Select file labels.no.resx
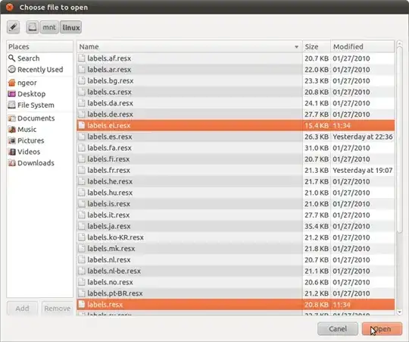Viewport: 409px width, 342px height. click(x=236, y=283)
